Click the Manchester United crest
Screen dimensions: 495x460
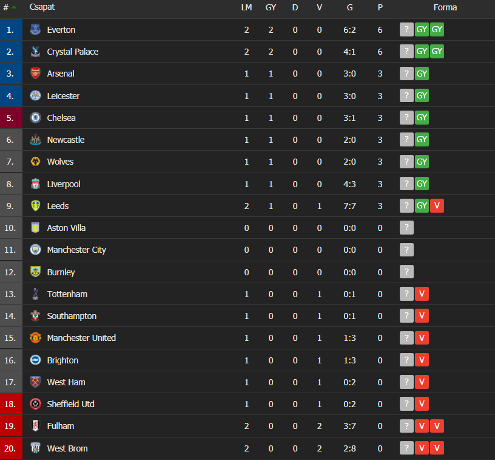pos(35,338)
